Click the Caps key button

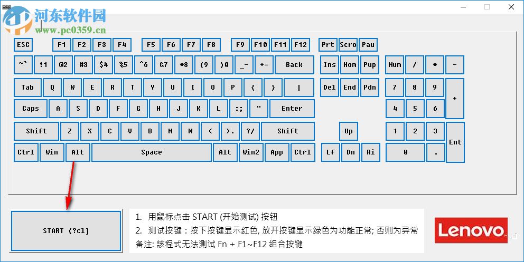pos(31,109)
